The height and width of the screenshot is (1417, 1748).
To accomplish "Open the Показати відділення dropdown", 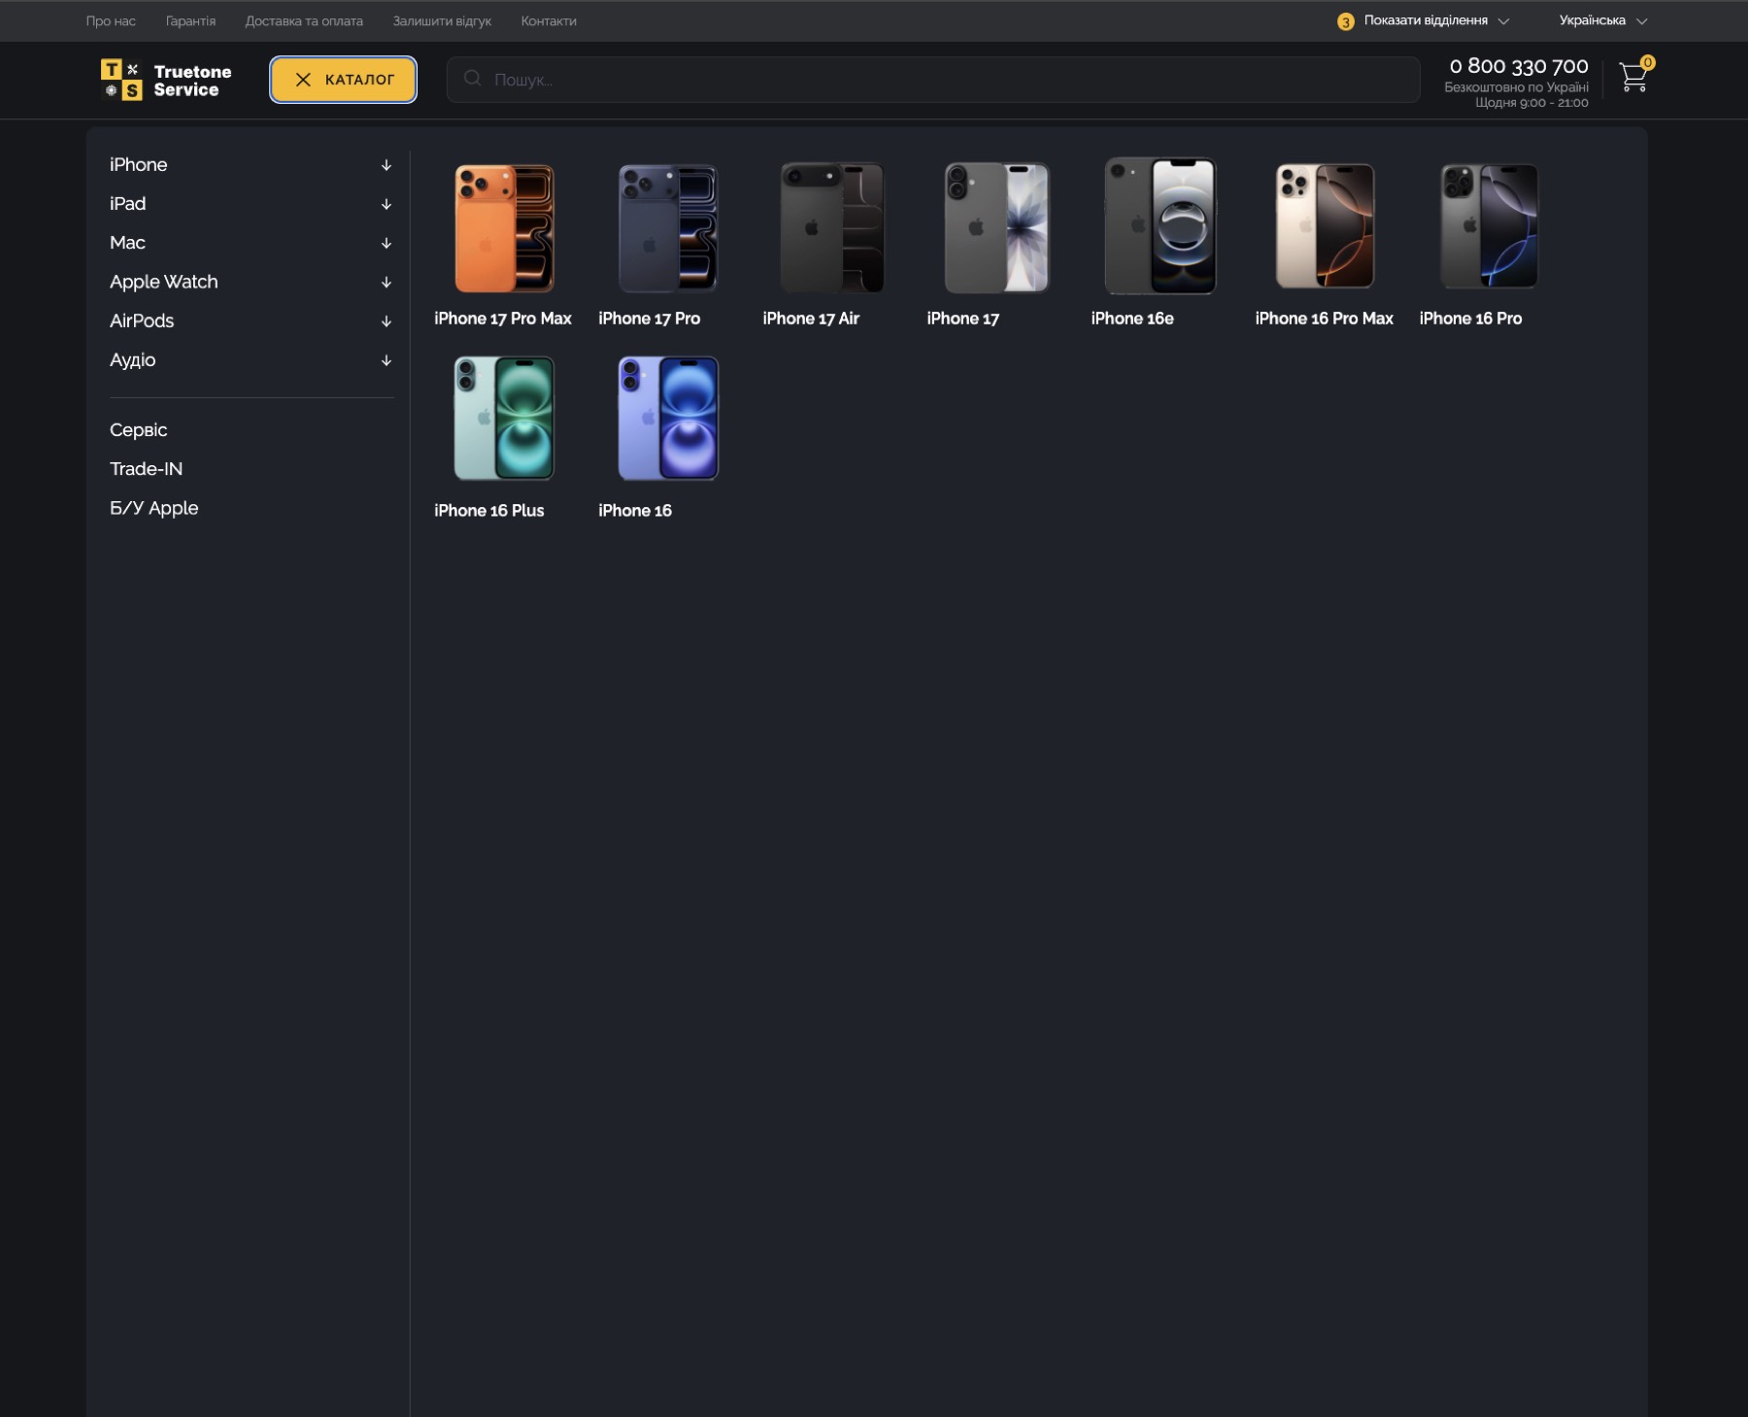I will [1424, 20].
